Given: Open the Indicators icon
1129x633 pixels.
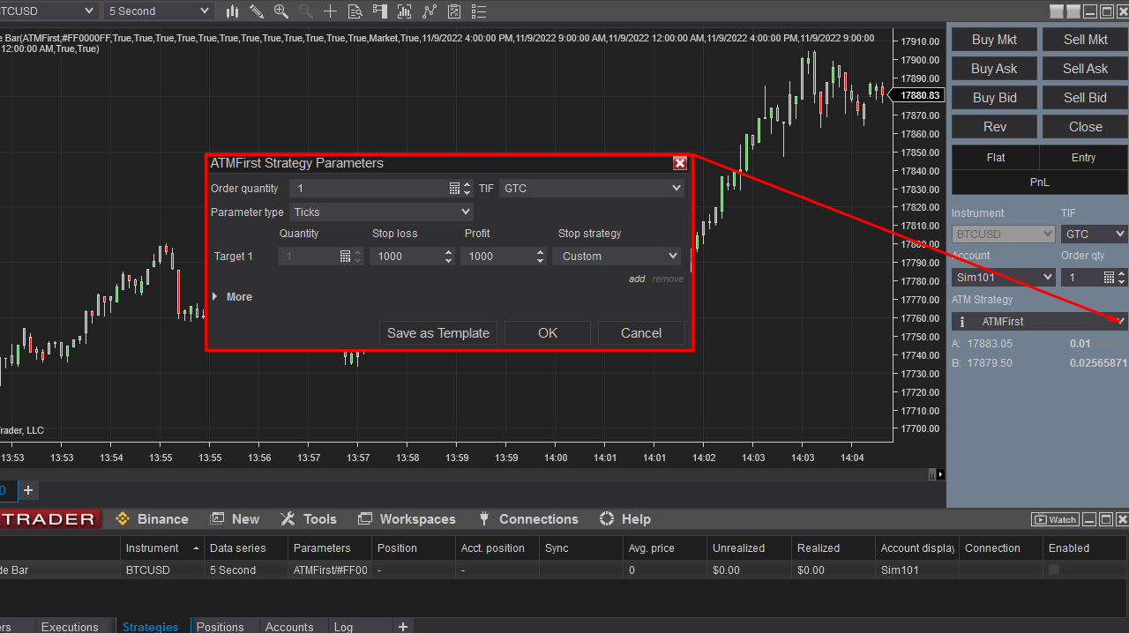Looking at the screenshot, I should click(430, 11).
